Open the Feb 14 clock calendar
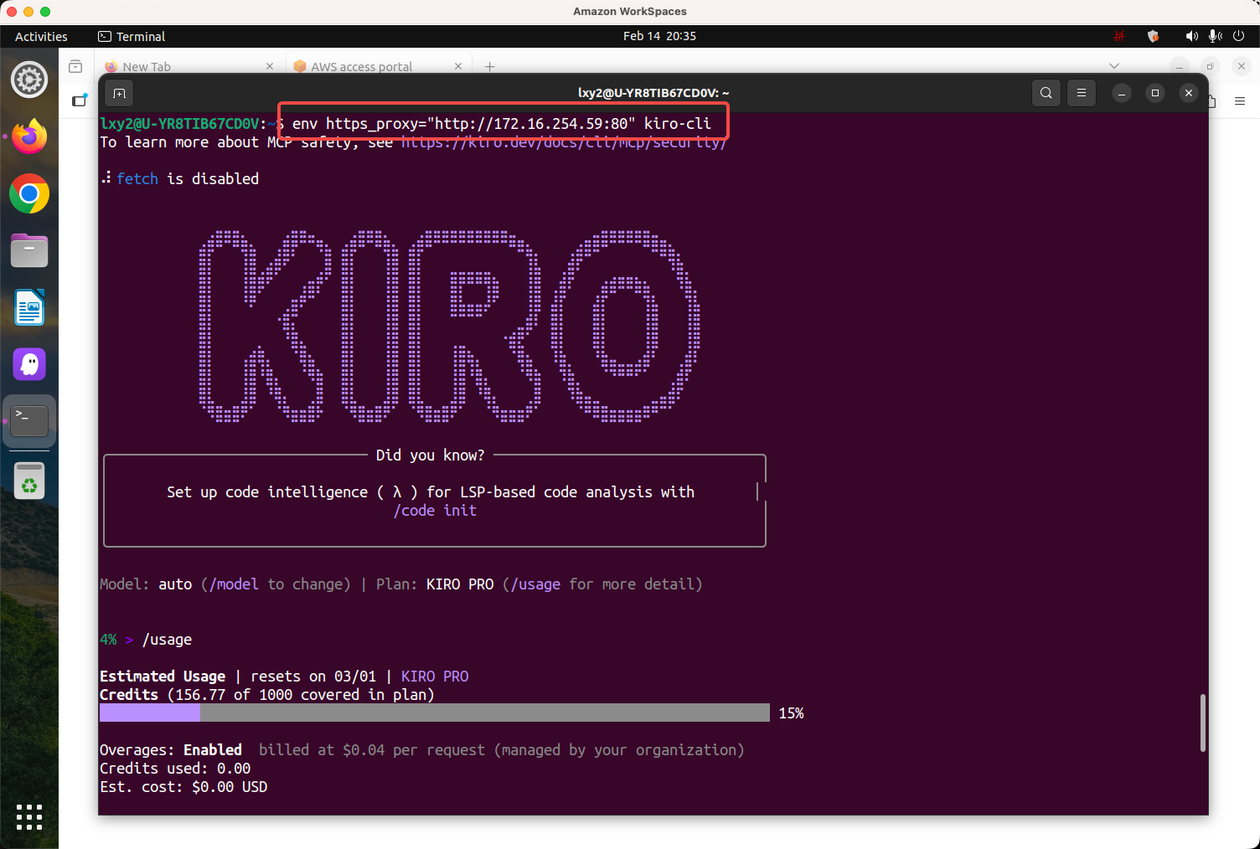This screenshot has width=1260, height=849. [x=659, y=36]
